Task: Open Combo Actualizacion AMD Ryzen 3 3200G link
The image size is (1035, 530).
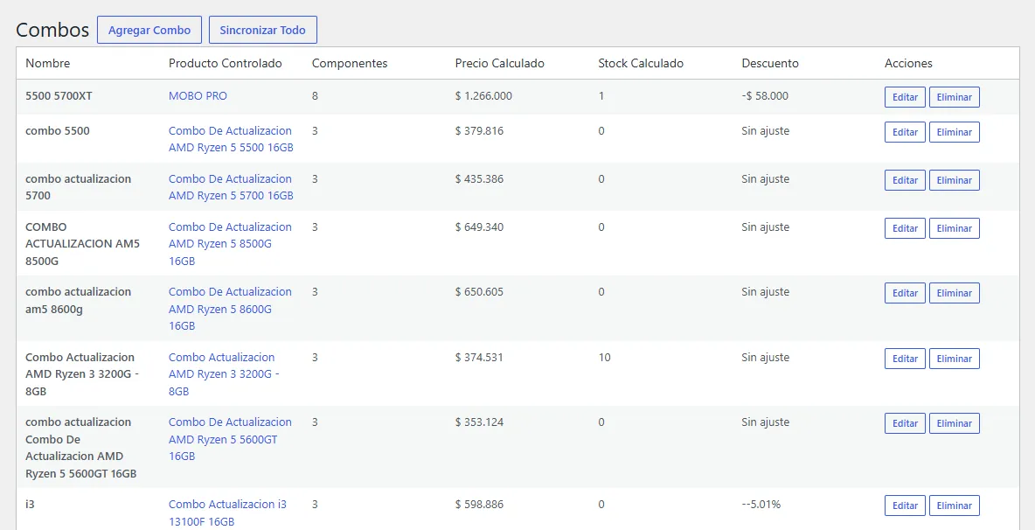Action: tap(224, 374)
